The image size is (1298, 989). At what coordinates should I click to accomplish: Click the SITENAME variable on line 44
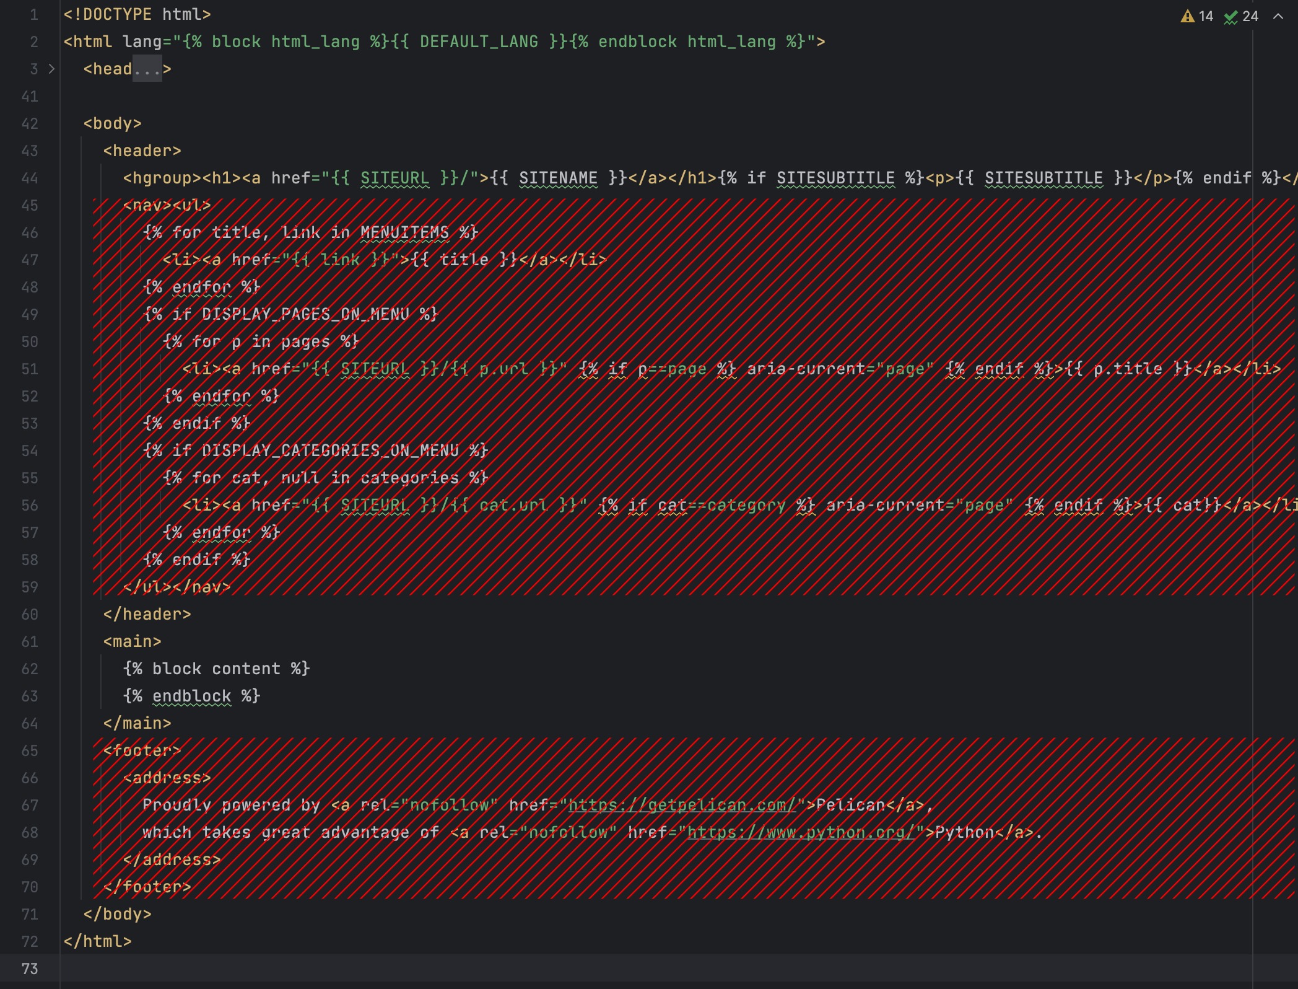[x=559, y=178]
